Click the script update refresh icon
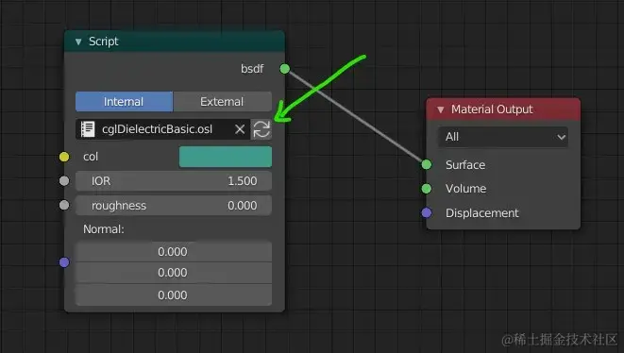Viewport: 624px width, 353px height. point(261,129)
